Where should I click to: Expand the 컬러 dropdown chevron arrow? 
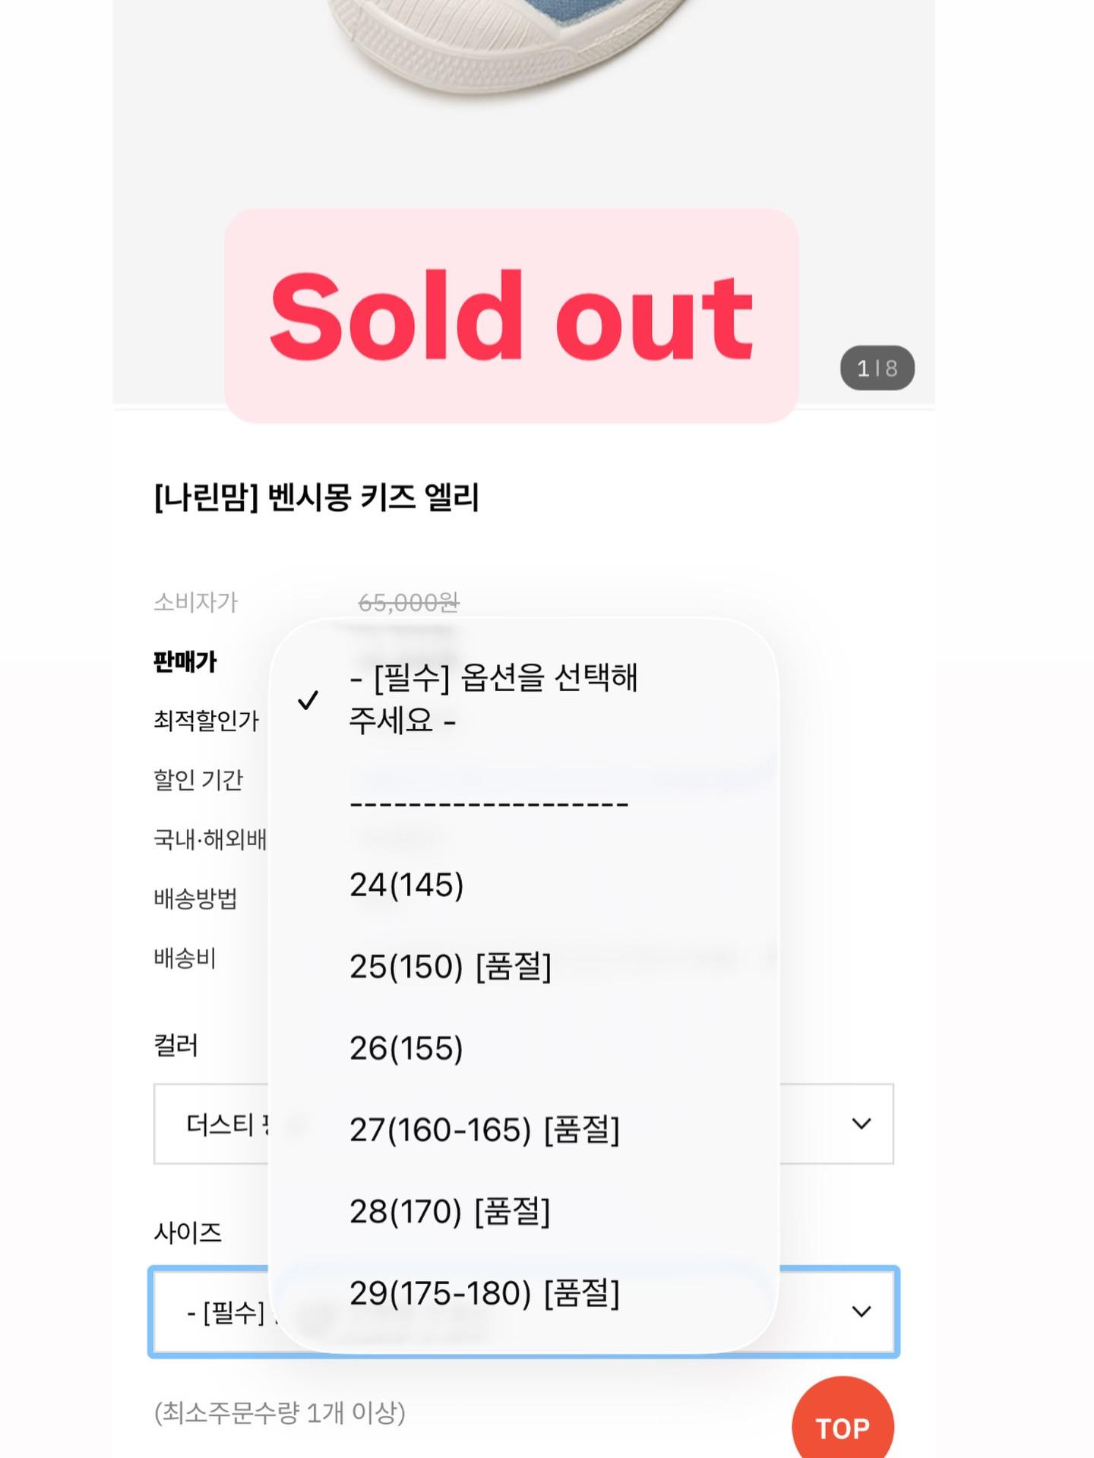[861, 1124]
